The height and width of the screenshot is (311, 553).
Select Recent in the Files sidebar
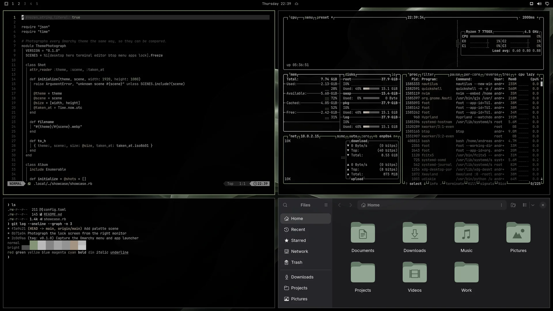306,230
